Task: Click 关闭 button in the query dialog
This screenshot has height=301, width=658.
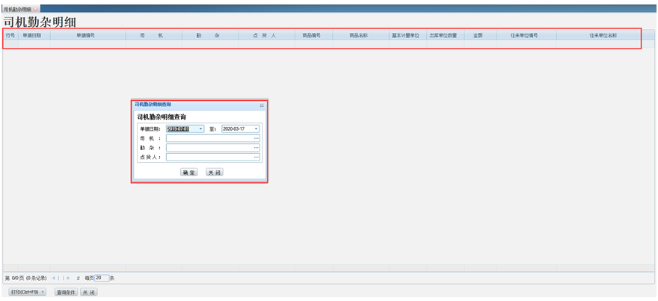Action: [214, 173]
